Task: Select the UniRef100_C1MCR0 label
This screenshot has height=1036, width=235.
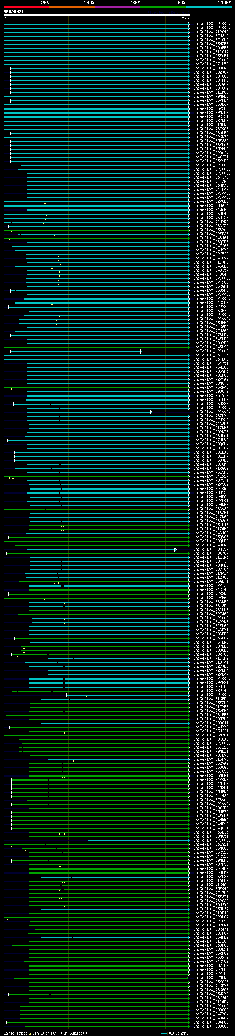Action: (x=210, y=125)
